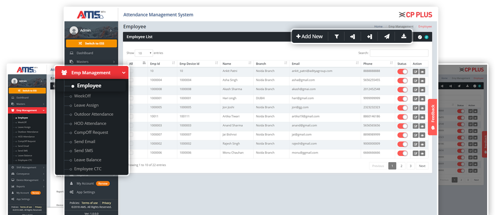Viewport: 495px width, 215px height.
Task: Open the Home breadcrumb link in the main window
Action: (378, 27)
